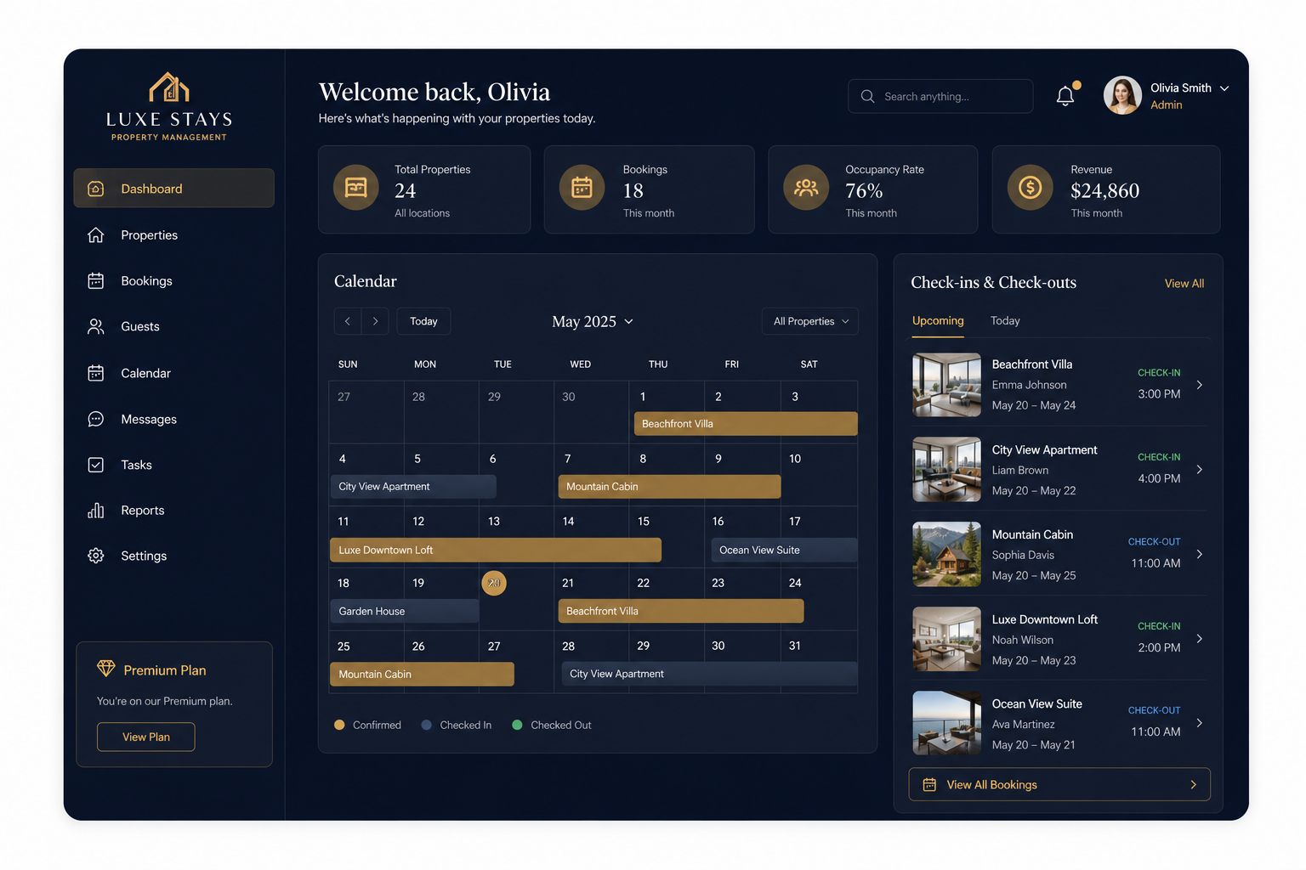Viewport: 1306px width, 870px height.
Task: Select the Mountain Cabin booking on May 7
Action: pos(669,487)
